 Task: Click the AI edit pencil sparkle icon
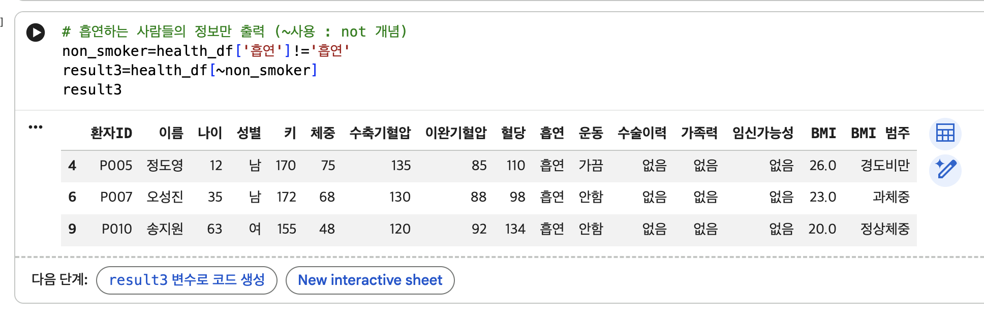tap(945, 170)
